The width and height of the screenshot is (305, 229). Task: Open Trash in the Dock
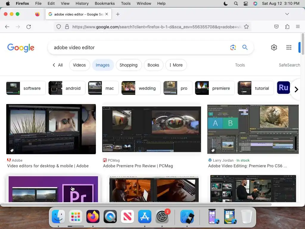[x=247, y=216]
